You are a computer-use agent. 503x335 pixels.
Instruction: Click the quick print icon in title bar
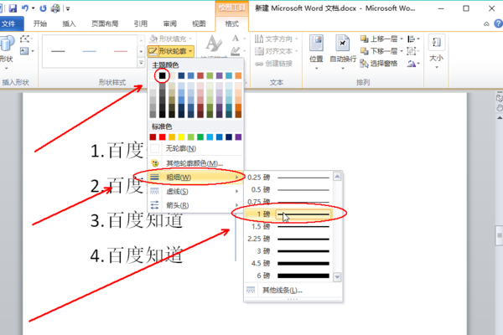[x=55, y=8]
